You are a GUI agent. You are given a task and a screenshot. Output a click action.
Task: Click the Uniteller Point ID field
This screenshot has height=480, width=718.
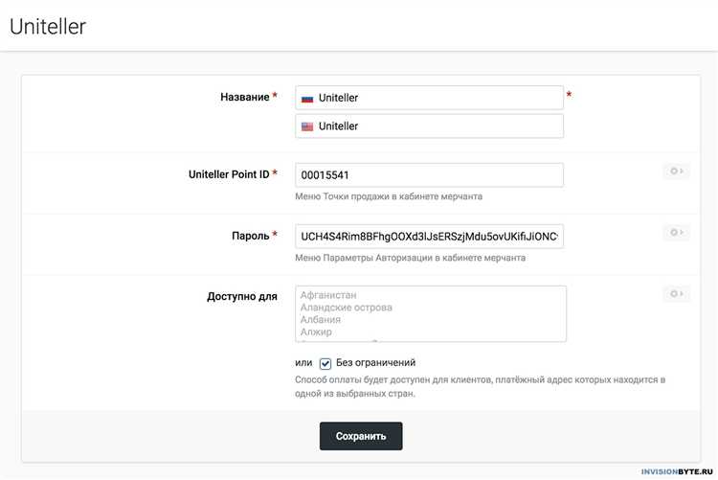(x=429, y=175)
